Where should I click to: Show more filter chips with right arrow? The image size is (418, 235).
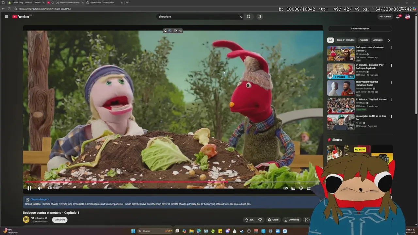389,40
